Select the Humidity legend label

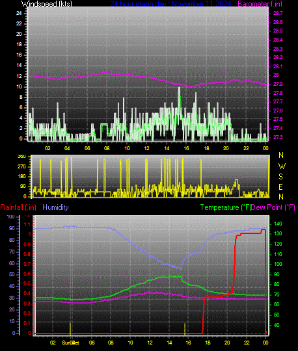coord(55,207)
